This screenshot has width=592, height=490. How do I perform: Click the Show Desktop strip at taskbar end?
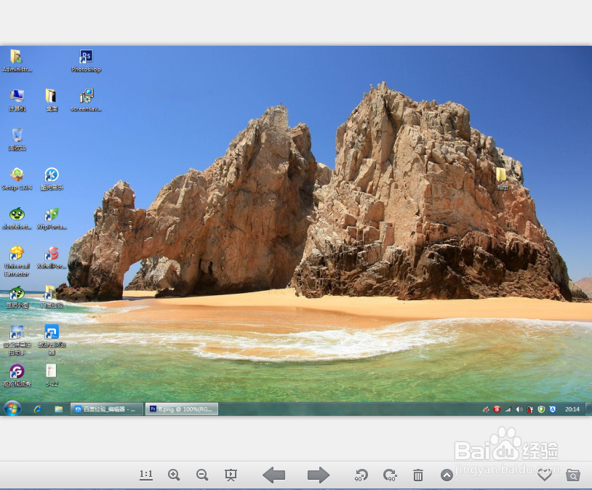588,409
